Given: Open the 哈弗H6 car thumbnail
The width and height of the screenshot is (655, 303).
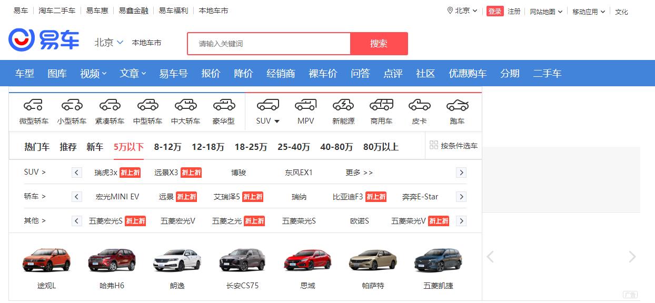Looking at the screenshot, I should pyautogui.click(x=112, y=260).
